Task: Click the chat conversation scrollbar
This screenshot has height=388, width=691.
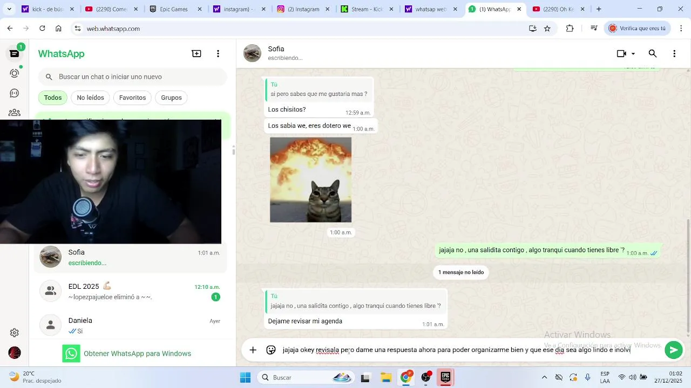Action: point(688,275)
